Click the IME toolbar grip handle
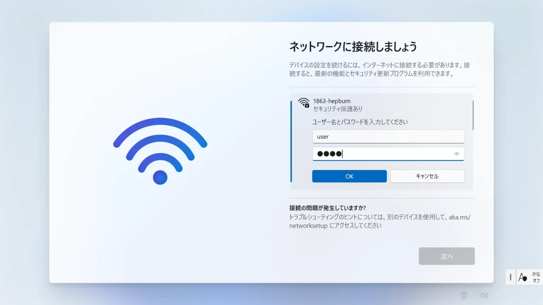Image resolution: width=543 pixels, height=305 pixels. pyautogui.click(x=511, y=277)
